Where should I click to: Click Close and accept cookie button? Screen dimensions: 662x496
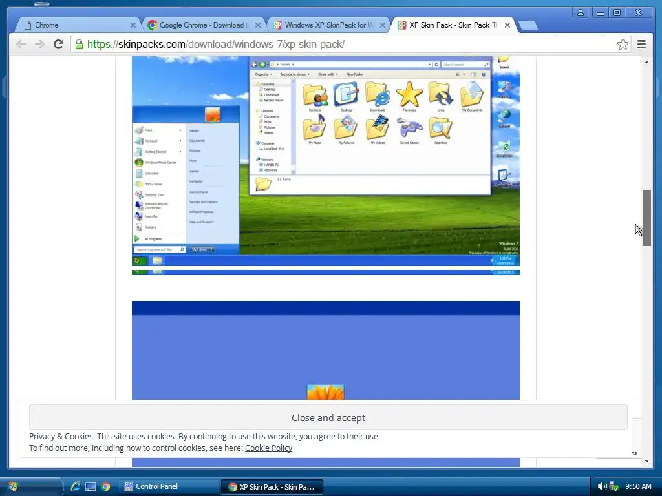click(328, 418)
